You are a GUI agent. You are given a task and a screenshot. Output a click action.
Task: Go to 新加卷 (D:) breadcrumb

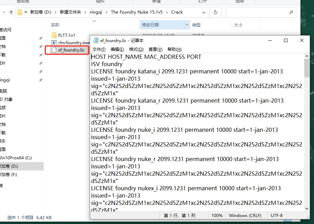tap(41, 12)
